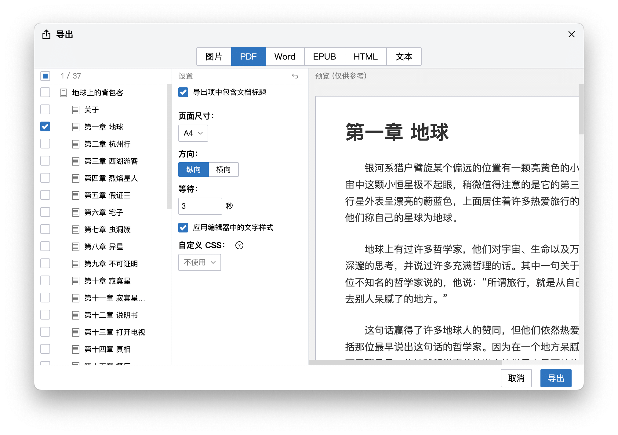Click the blue 导出 export button

(x=556, y=378)
